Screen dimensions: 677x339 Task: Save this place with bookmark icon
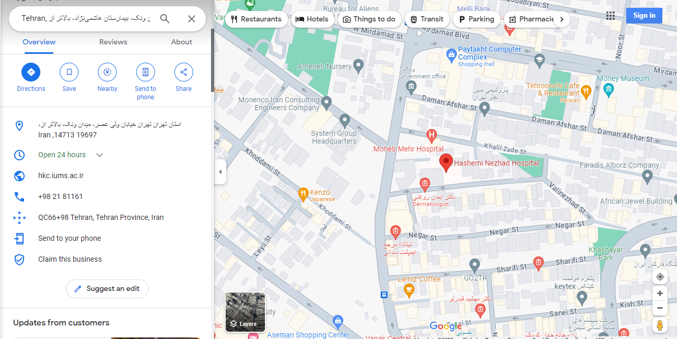click(x=69, y=72)
